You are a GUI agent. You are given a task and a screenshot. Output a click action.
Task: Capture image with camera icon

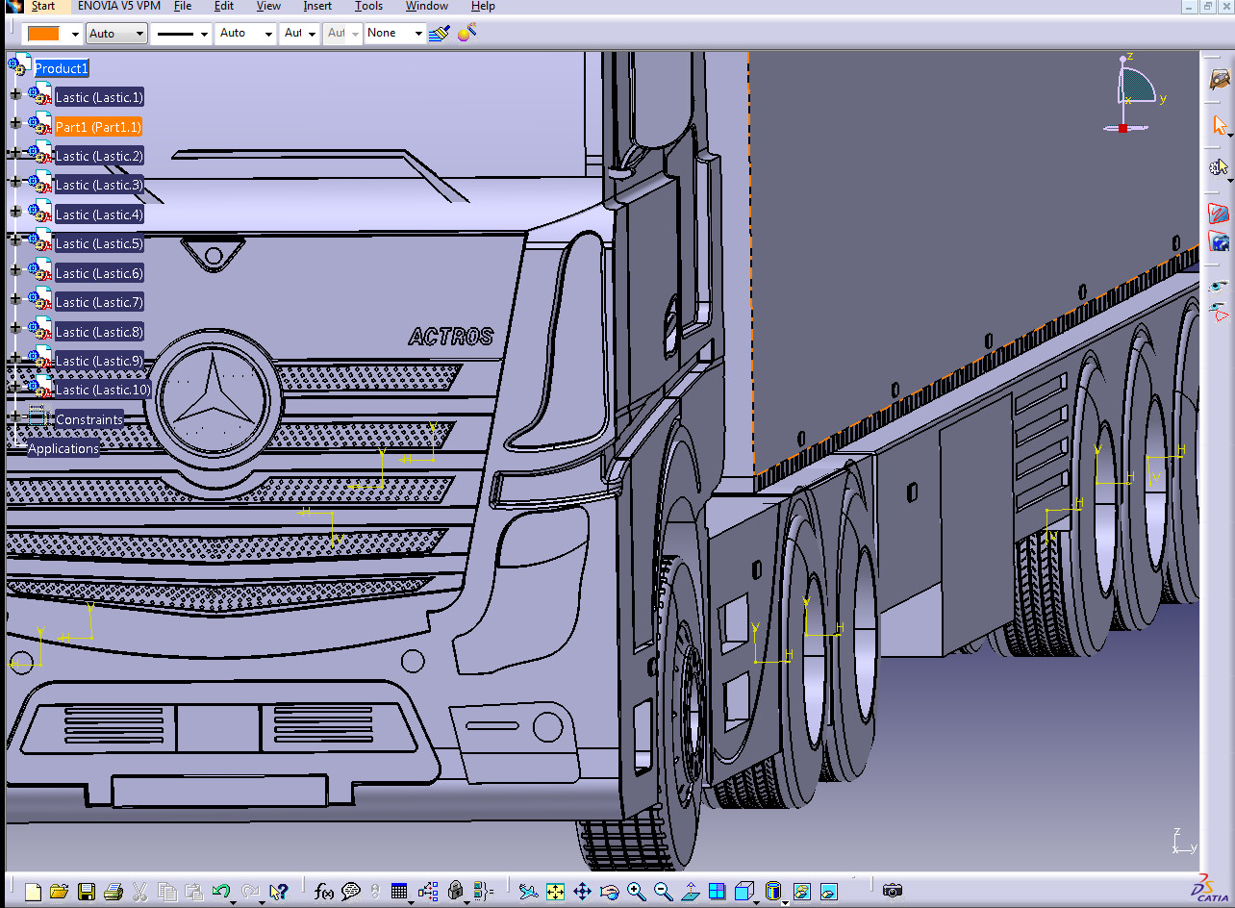(893, 892)
